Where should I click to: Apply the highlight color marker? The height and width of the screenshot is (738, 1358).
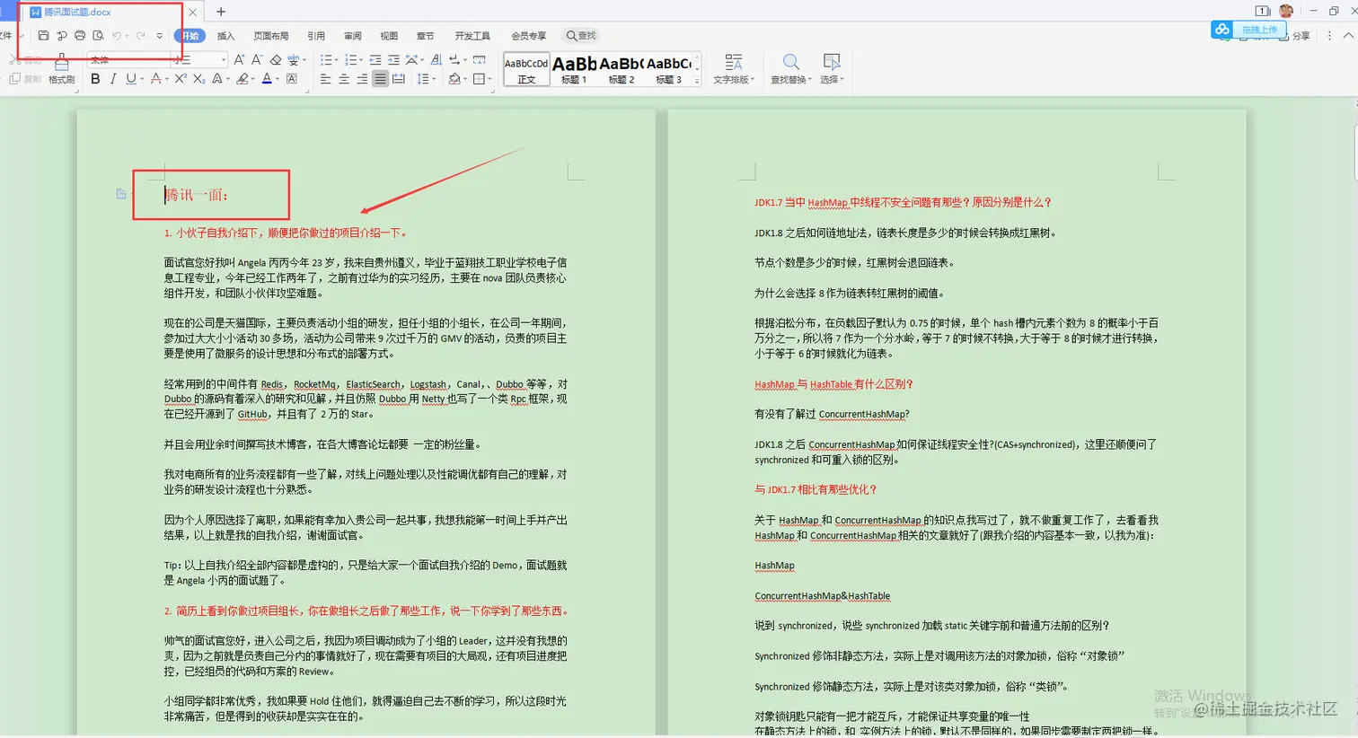(242, 79)
